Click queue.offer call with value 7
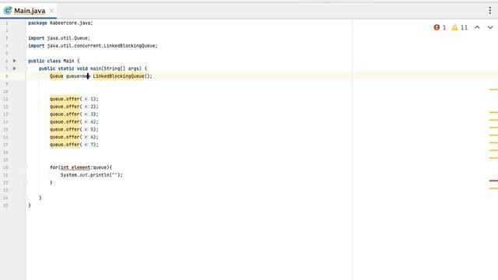This screenshot has width=498, height=280. (74, 145)
